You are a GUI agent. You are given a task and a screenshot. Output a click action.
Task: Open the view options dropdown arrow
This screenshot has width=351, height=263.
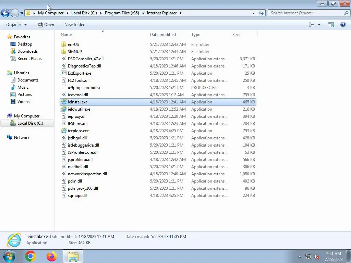[319, 25]
